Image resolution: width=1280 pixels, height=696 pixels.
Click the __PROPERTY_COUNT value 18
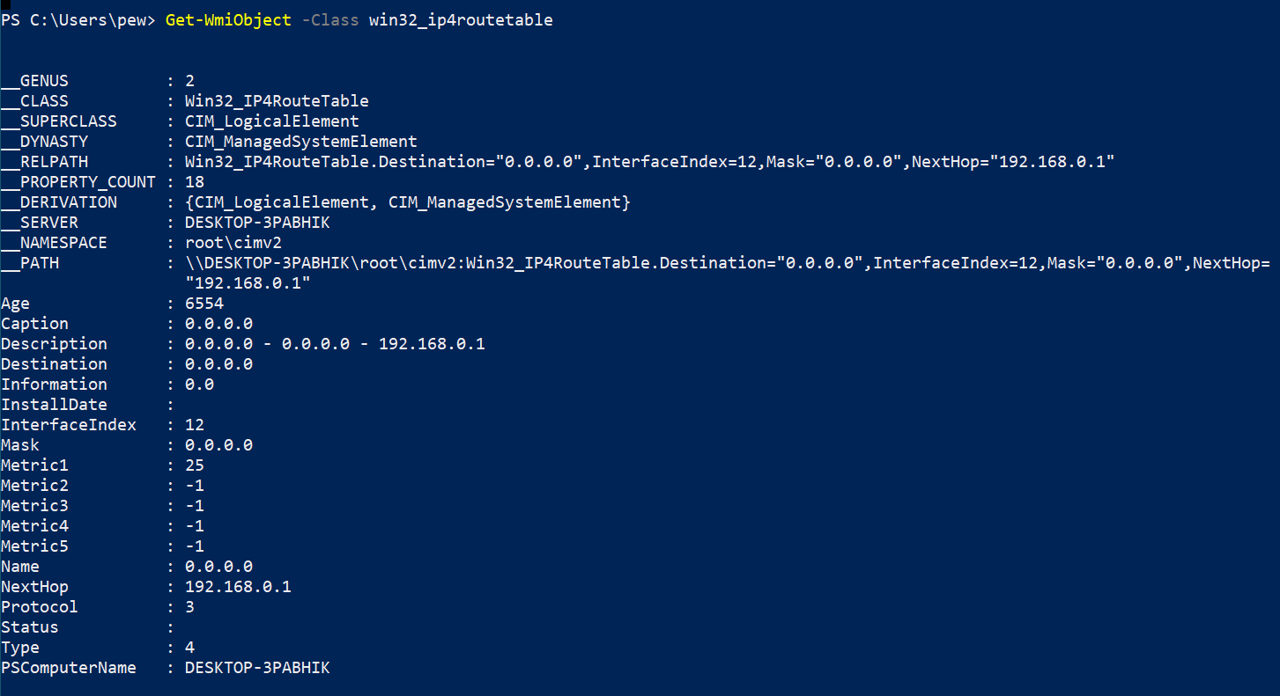pyautogui.click(x=195, y=182)
